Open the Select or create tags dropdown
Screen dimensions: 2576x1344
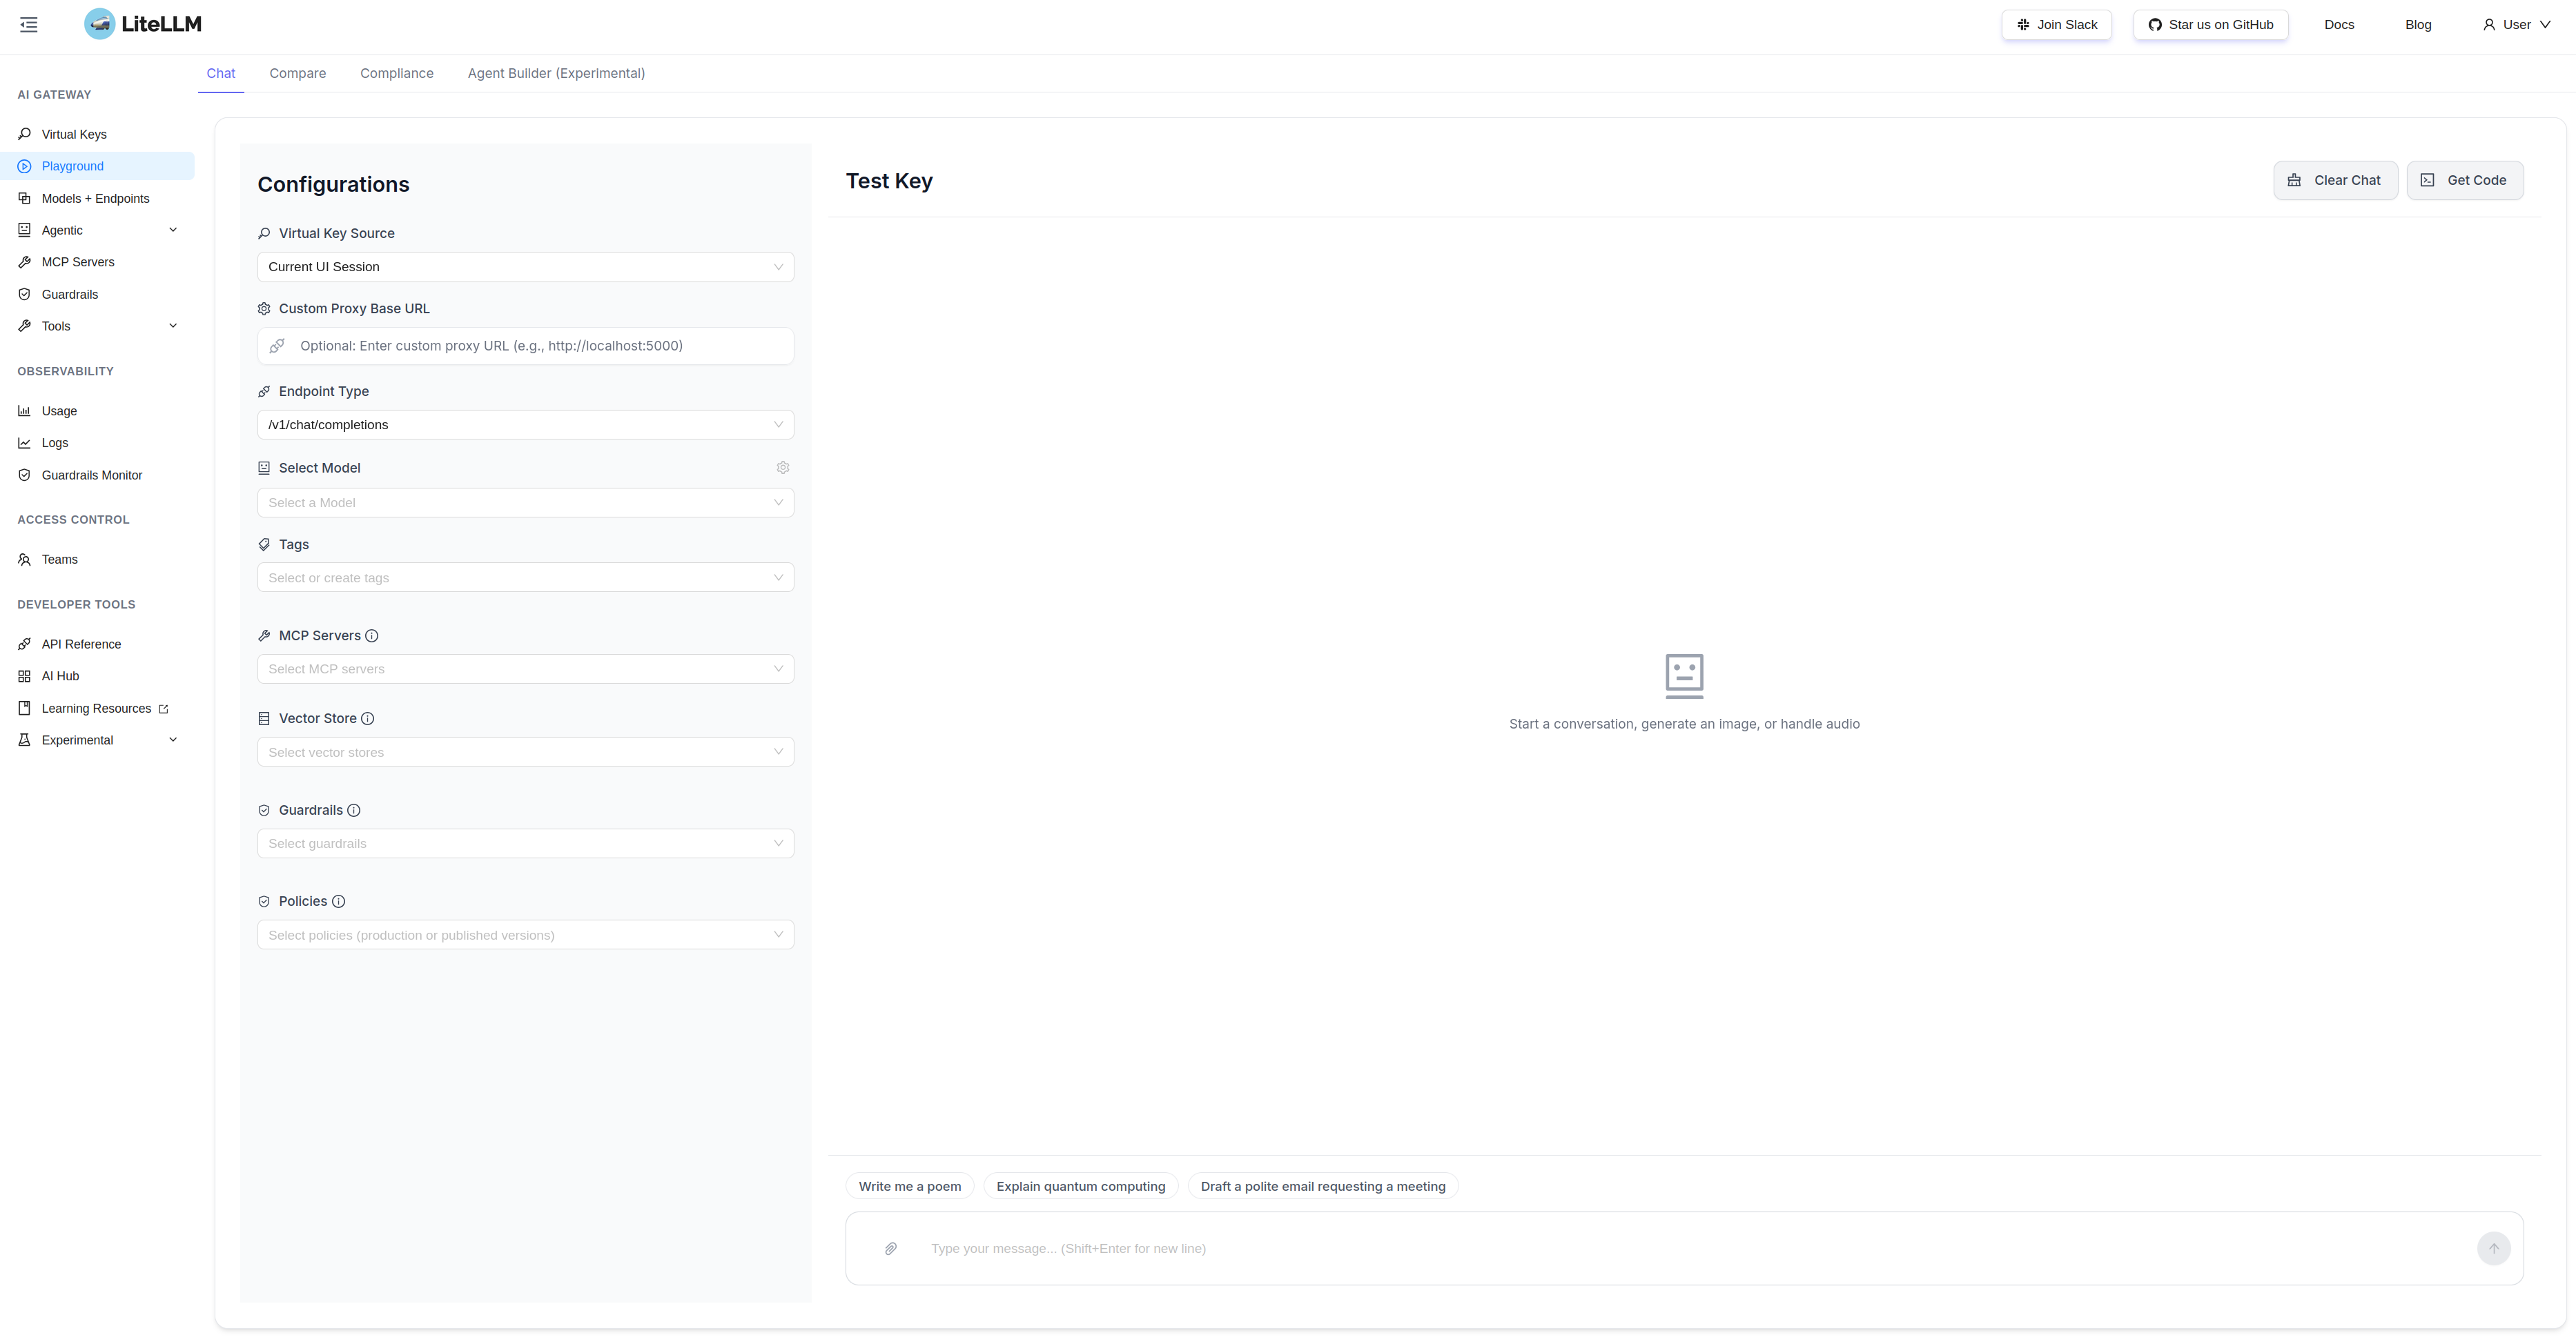click(525, 577)
